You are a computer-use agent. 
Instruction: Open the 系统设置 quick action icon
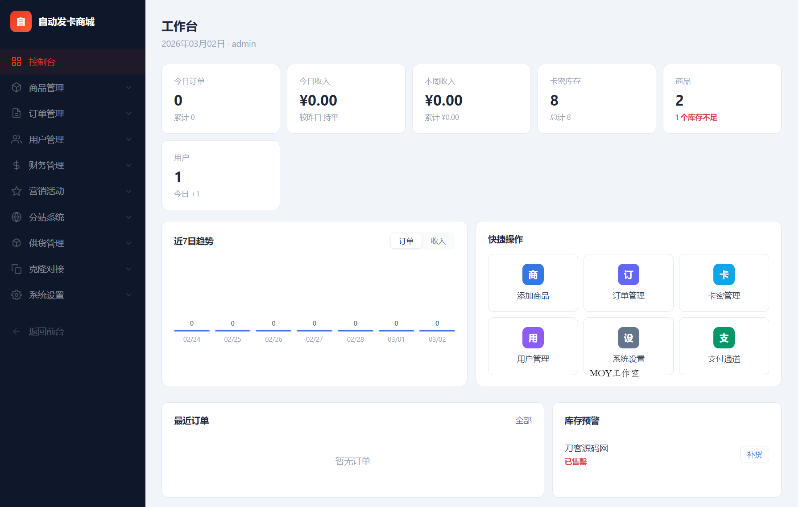click(x=628, y=338)
